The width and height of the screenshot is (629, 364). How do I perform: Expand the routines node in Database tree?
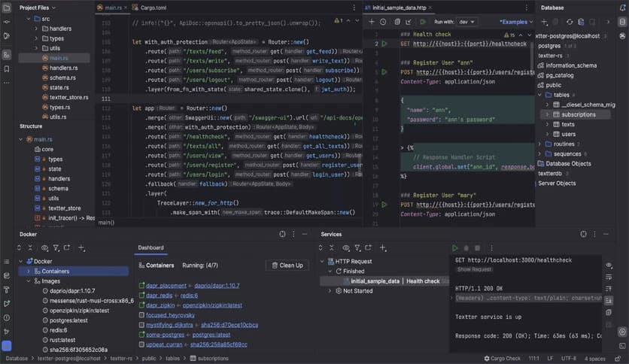540,144
